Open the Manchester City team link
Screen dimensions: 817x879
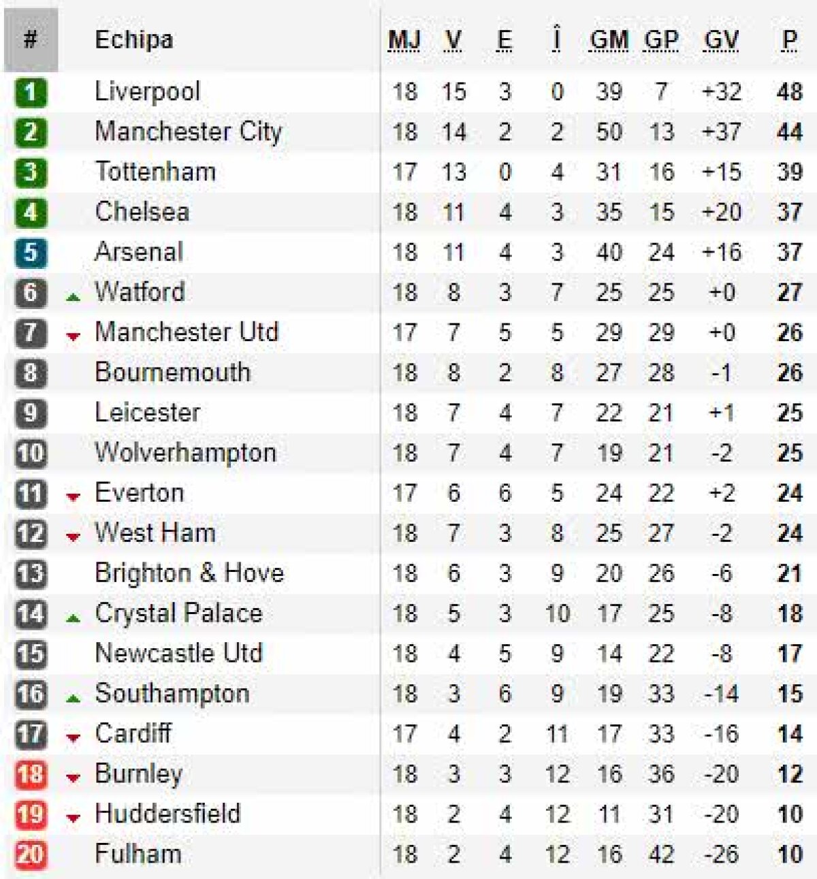[188, 132]
